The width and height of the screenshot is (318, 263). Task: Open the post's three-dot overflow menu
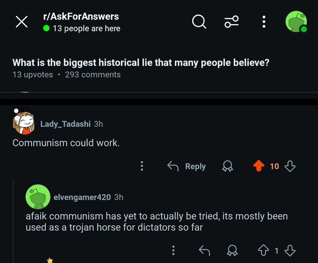pos(264,21)
